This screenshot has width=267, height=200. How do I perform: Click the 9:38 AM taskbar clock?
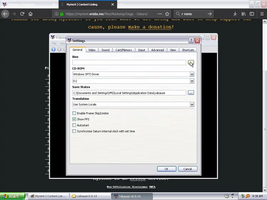(x=257, y=196)
